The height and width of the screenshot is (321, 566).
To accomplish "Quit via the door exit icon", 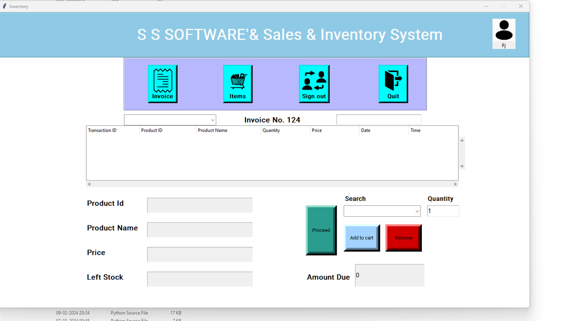I will (x=393, y=84).
